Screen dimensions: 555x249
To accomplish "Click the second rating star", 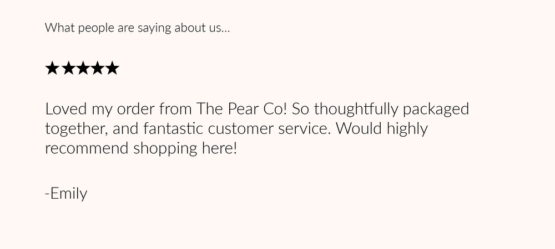I will tap(67, 68).
